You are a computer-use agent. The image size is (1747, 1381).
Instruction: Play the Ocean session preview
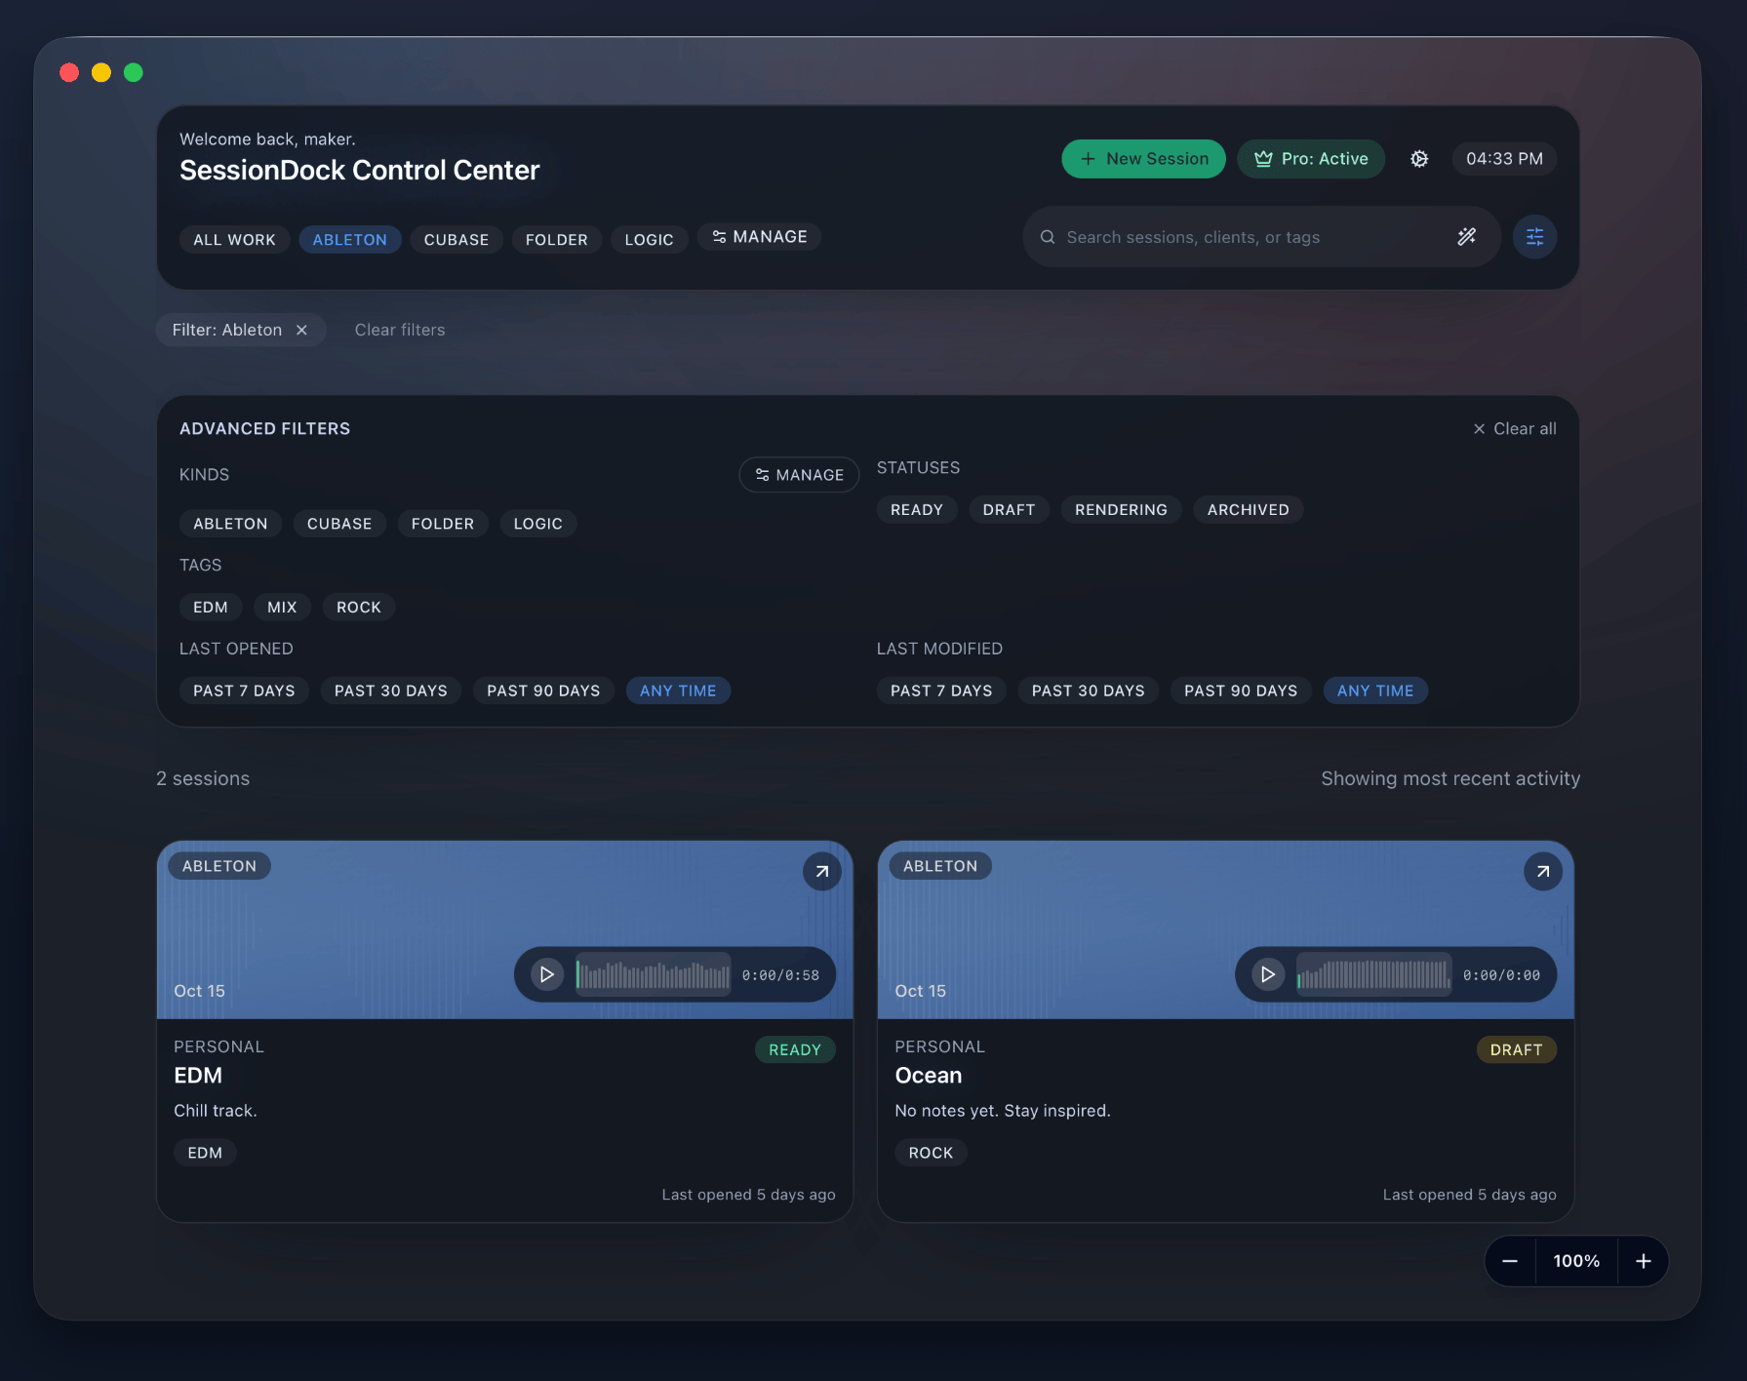point(1267,974)
